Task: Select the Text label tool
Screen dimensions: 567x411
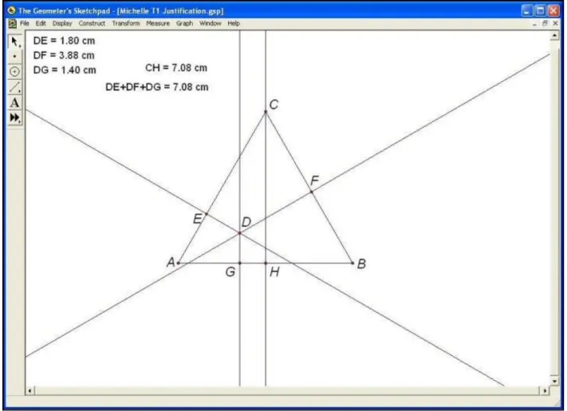Action: pyautogui.click(x=14, y=102)
